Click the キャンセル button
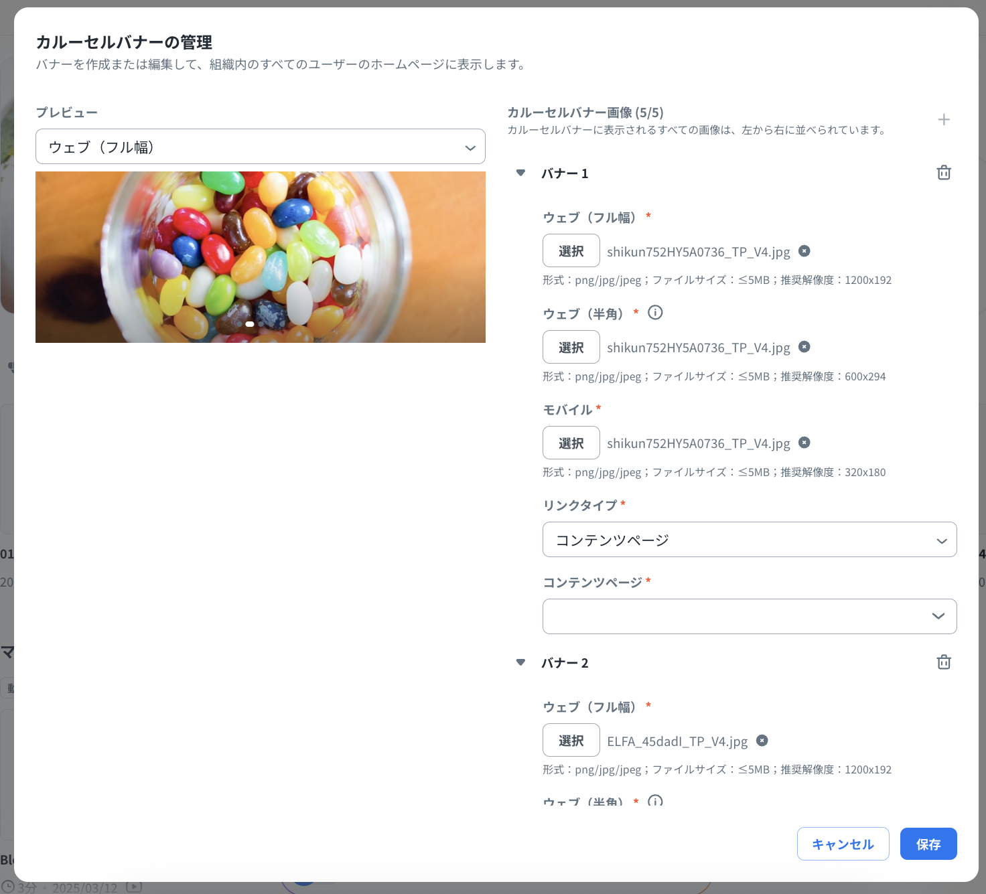The height and width of the screenshot is (894, 986). (x=843, y=844)
